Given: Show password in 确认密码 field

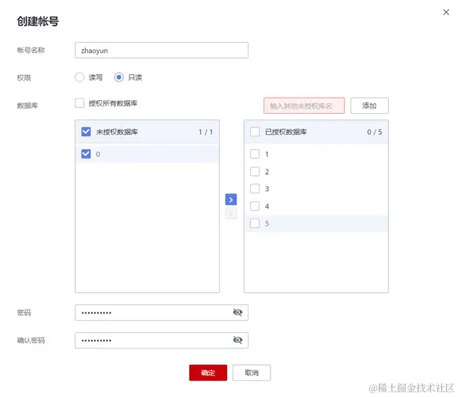Looking at the screenshot, I should (x=237, y=340).
